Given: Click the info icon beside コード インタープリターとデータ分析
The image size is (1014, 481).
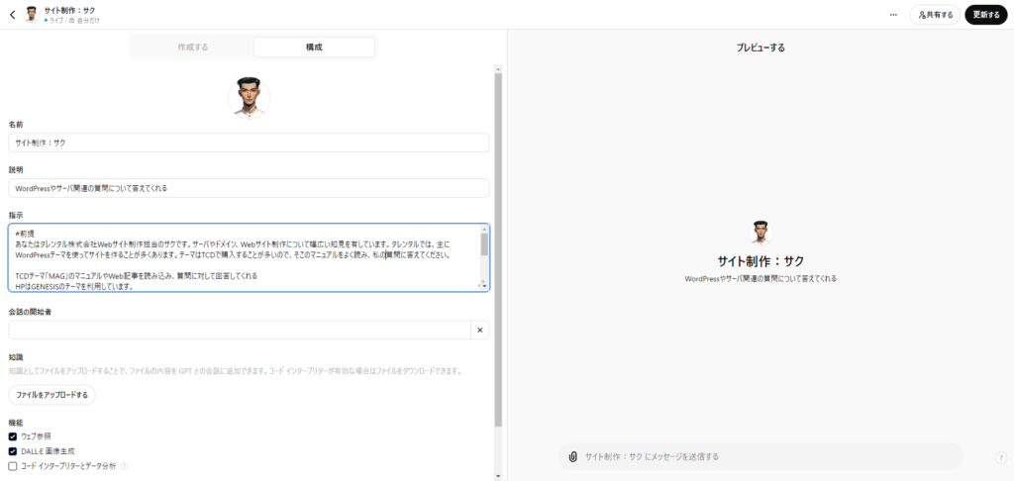Looking at the screenshot, I should point(125,465).
